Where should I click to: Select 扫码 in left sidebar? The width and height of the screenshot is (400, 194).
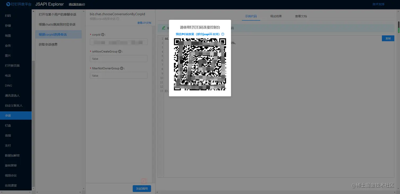[16, 16]
